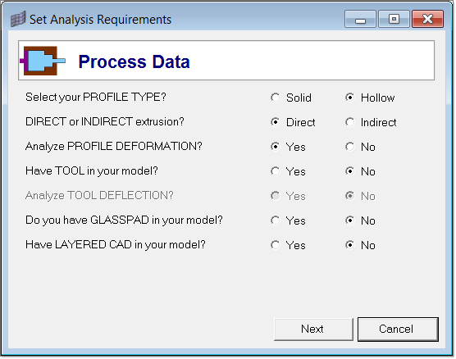Minimize the Set Analysis Requirements window
This screenshot has width=456, height=359.
click(360, 19)
